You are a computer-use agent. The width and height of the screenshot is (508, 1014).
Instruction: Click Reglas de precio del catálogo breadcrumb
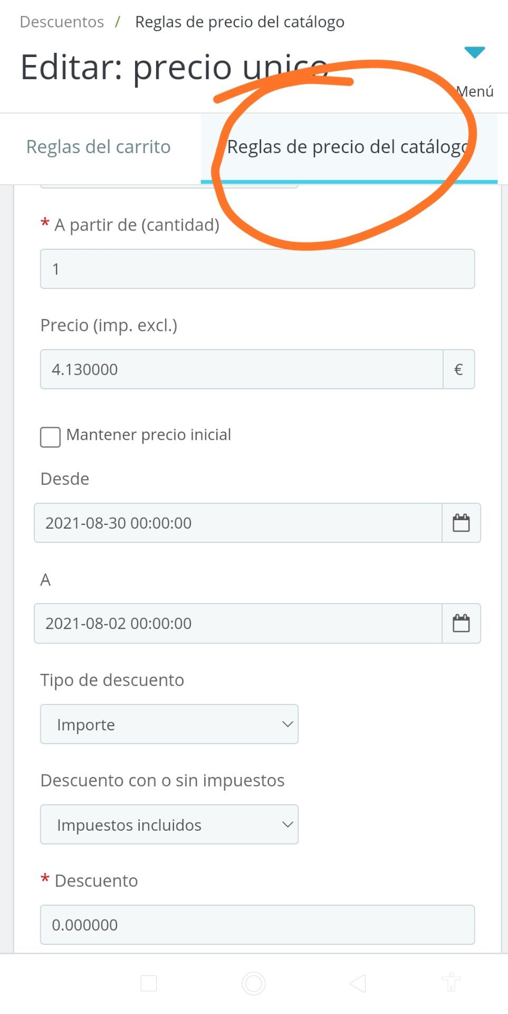239,22
